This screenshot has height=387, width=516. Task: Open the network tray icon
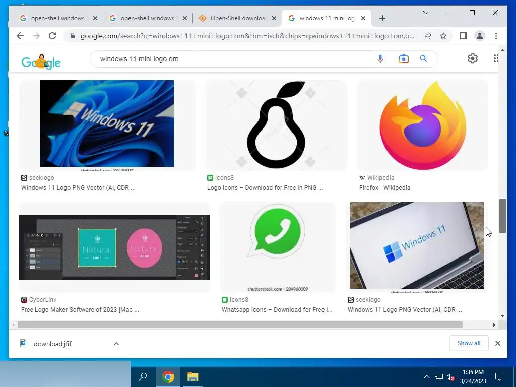tap(439, 377)
